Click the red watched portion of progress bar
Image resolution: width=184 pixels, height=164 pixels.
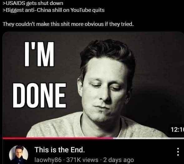coord(57,138)
